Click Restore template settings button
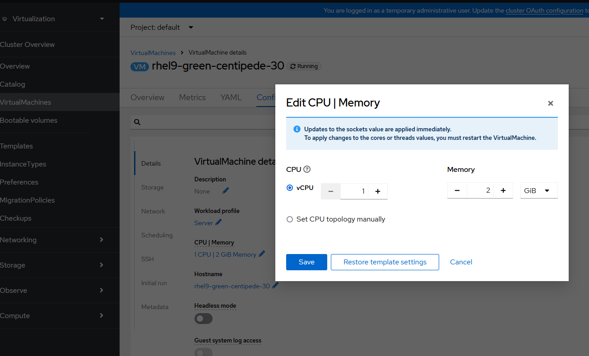This screenshot has width=589, height=356. click(385, 262)
